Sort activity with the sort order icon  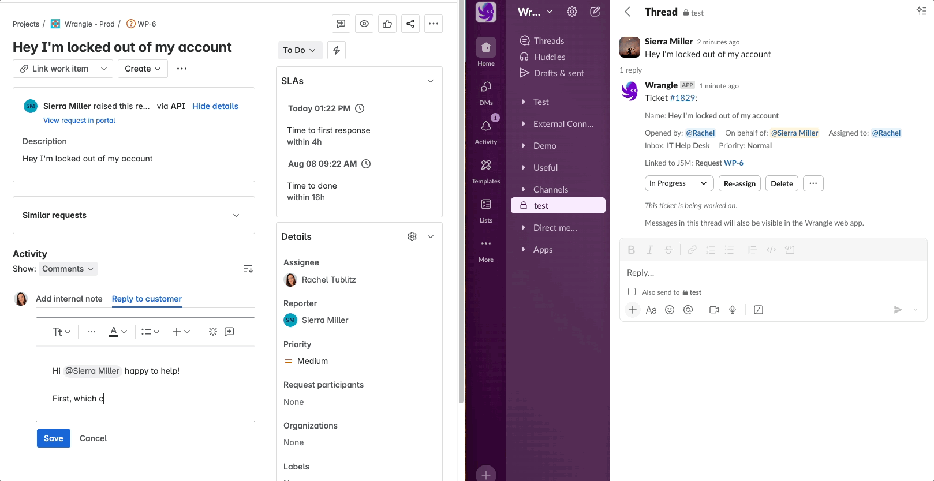[x=248, y=269]
